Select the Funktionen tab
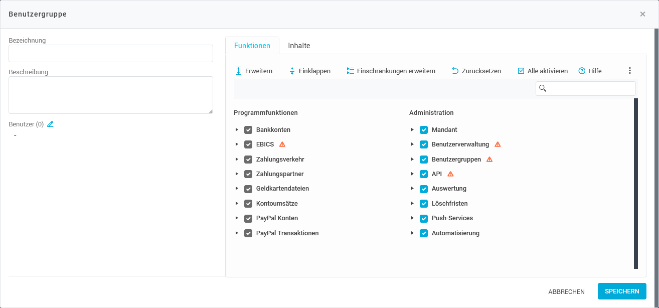This screenshot has width=659, height=308. [x=252, y=46]
